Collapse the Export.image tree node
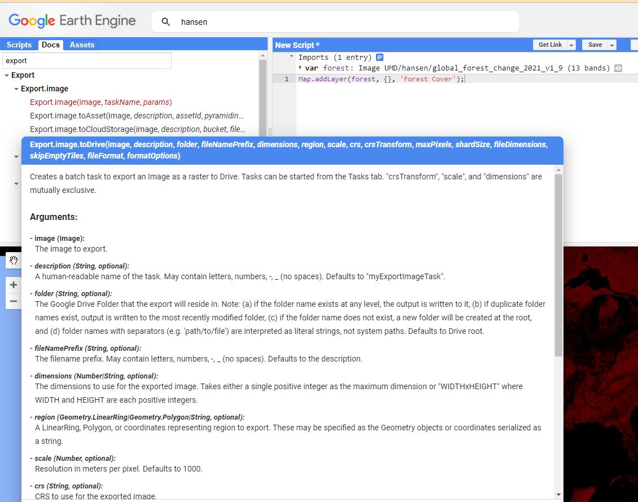 15,88
